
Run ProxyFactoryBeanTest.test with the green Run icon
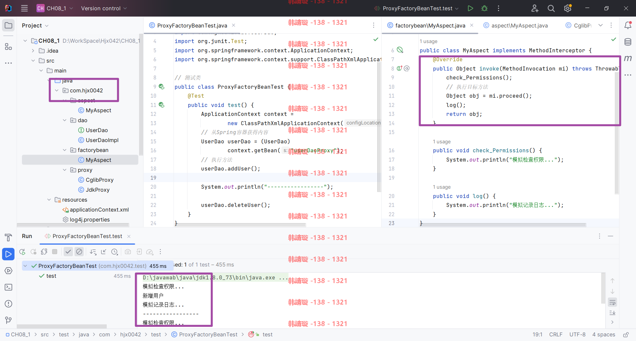click(x=470, y=8)
